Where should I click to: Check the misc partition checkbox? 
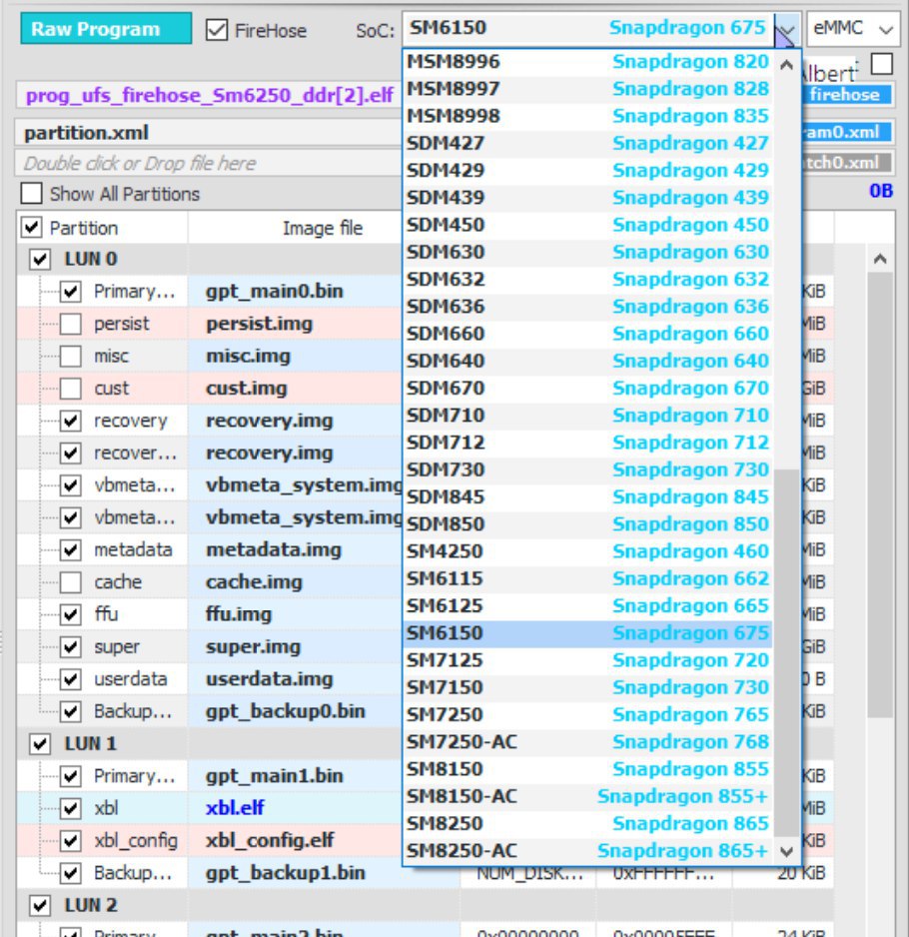pyautogui.click(x=71, y=356)
